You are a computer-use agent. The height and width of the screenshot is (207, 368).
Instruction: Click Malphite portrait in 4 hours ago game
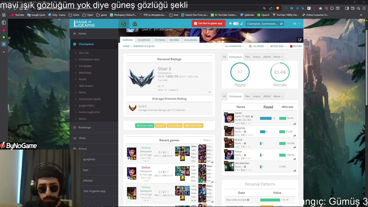click(132, 191)
